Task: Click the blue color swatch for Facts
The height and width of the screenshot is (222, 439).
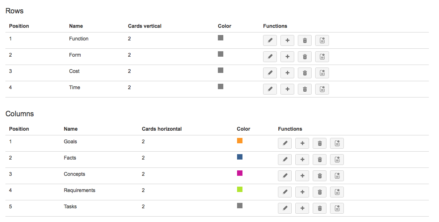Action: coord(240,157)
